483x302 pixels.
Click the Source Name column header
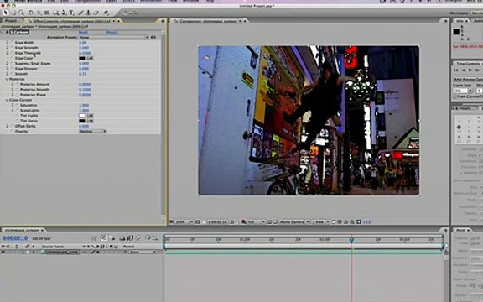point(53,247)
